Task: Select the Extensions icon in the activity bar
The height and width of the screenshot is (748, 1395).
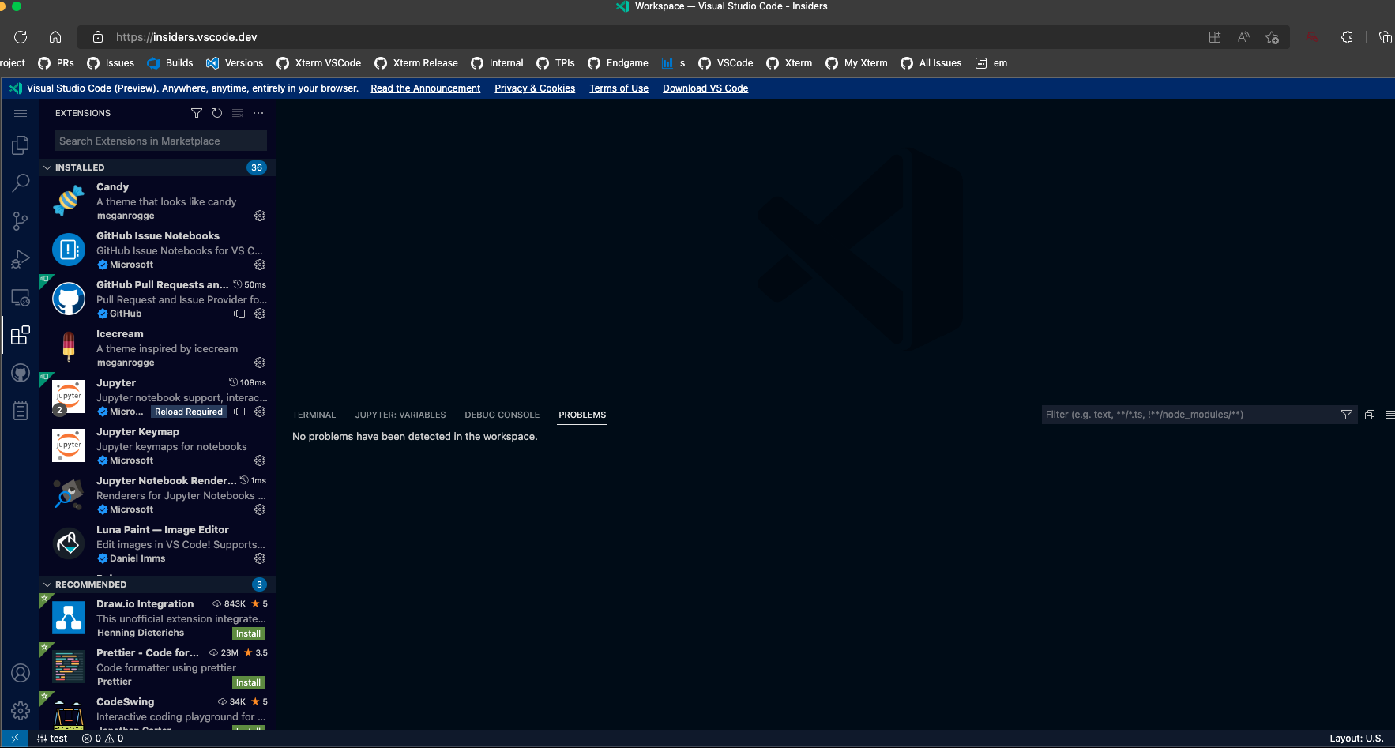Action: (x=20, y=334)
